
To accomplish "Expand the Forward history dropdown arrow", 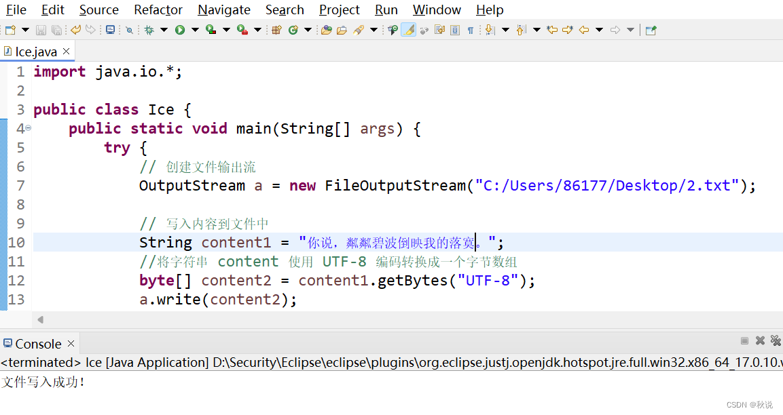I will click(x=631, y=31).
